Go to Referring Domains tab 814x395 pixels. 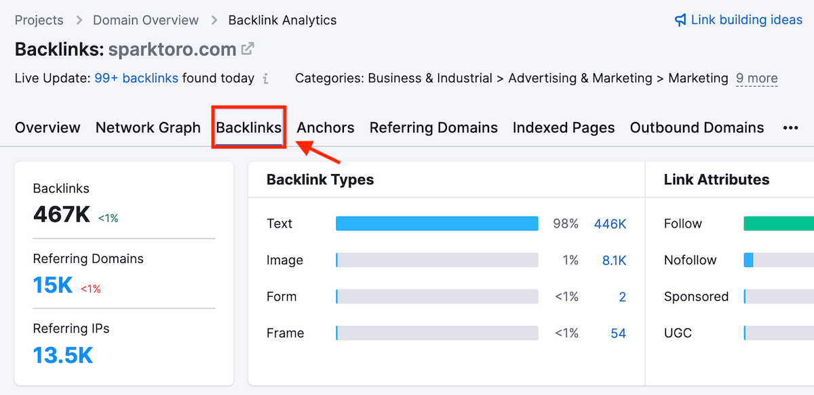click(433, 127)
